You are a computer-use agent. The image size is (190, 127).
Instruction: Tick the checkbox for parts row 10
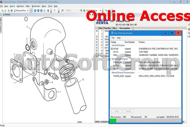click(97, 56)
